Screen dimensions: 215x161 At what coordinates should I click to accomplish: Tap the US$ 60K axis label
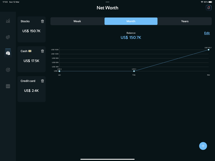(55, 63)
